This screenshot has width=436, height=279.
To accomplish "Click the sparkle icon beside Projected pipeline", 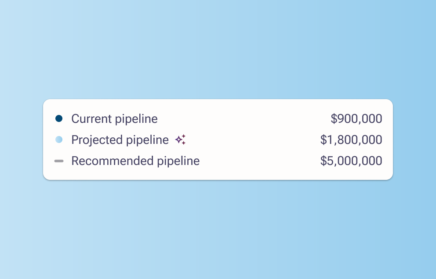I will point(180,140).
